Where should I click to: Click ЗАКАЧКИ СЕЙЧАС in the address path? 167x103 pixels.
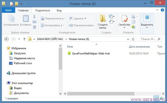50,39
